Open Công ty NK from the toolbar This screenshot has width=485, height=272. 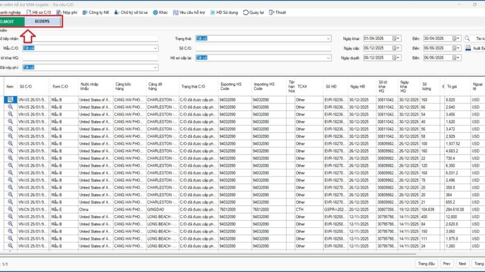(96, 12)
